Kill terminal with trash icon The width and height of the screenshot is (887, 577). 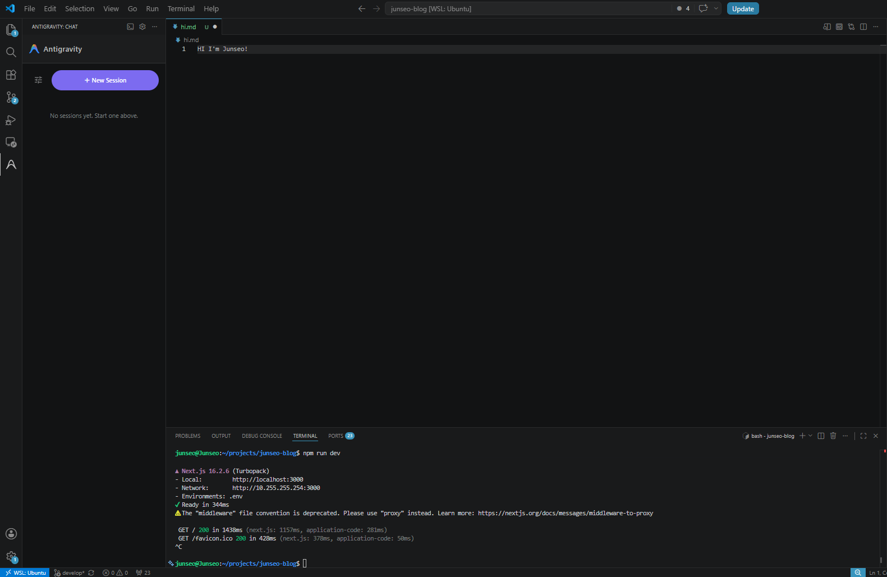[833, 436]
